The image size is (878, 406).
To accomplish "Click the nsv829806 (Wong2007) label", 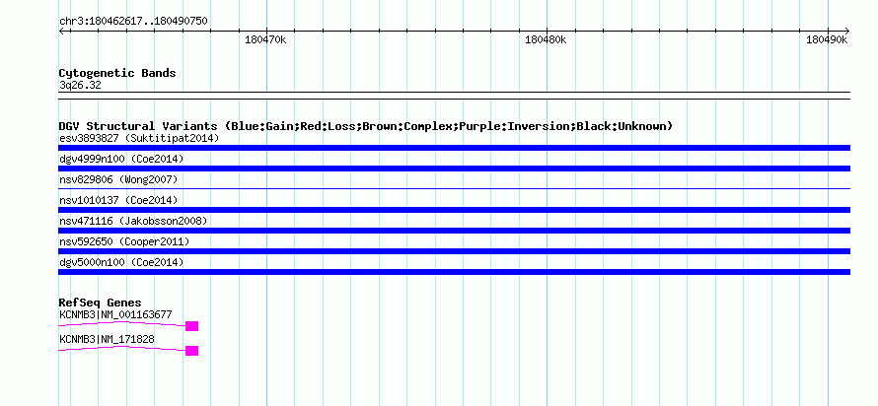I will tap(118, 179).
